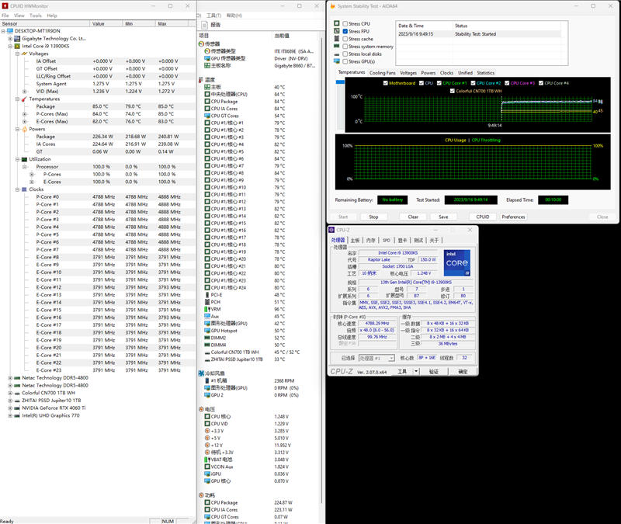Click the Stress CPU chip icon in AIDA64
621x524 pixels.
336,23
